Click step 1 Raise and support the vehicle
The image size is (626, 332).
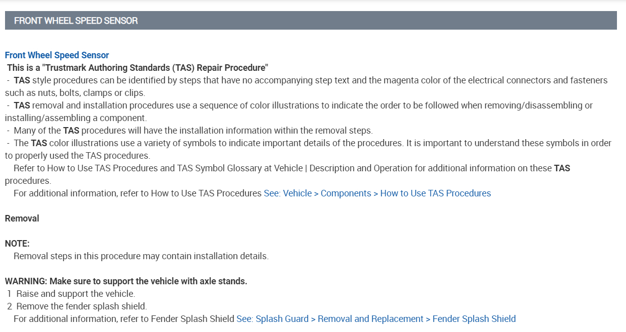click(75, 294)
